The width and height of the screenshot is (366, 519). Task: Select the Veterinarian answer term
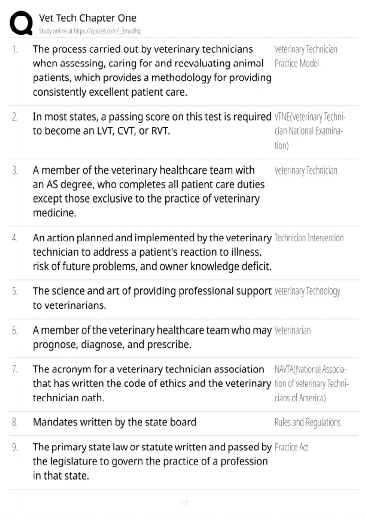pos(292,330)
